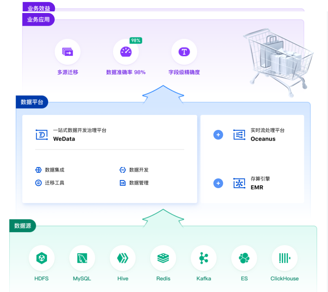Image resolution: width=328 pixels, height=292 pixels.
Task: Open the 数据集成 text link
Action: [55, 170]
